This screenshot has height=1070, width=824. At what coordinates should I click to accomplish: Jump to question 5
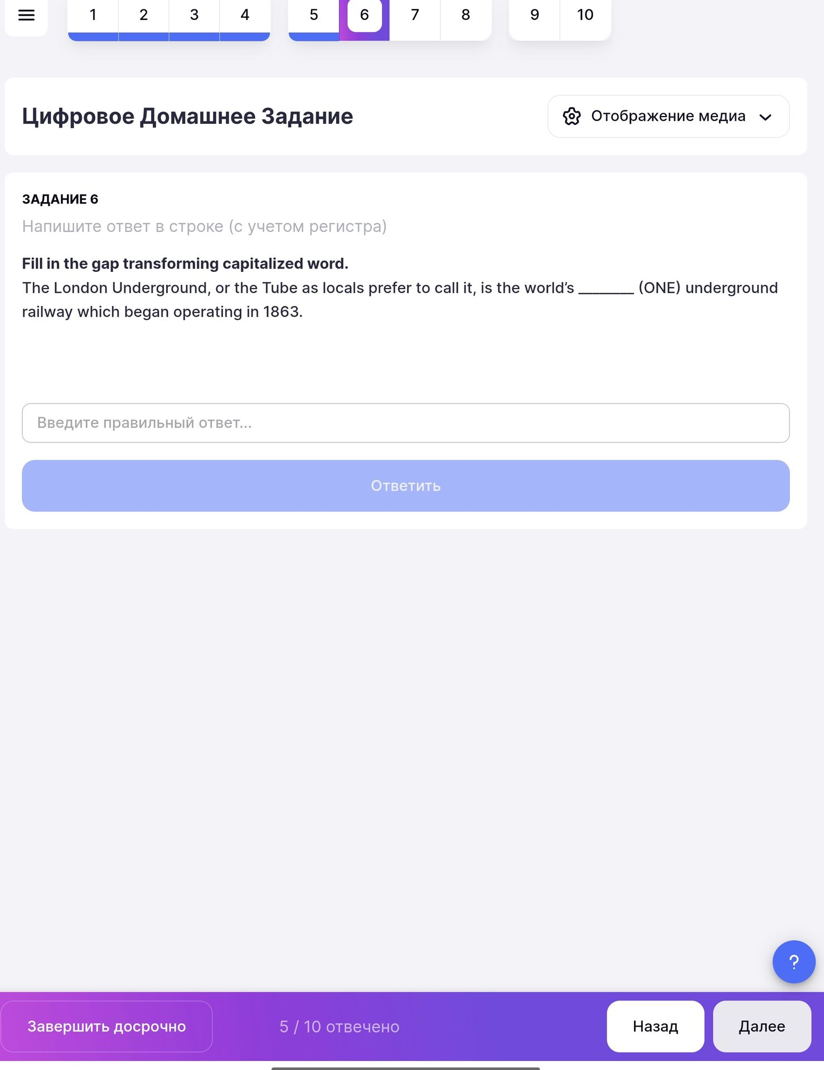coord(314,17)
